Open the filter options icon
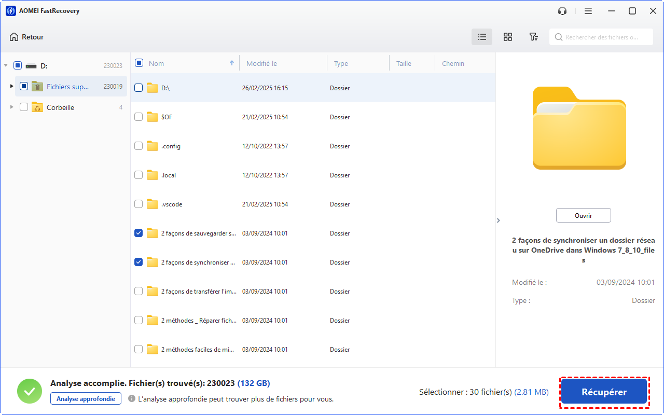The width and height of the screenshot is (664, 415). click(x=533, y=37)
